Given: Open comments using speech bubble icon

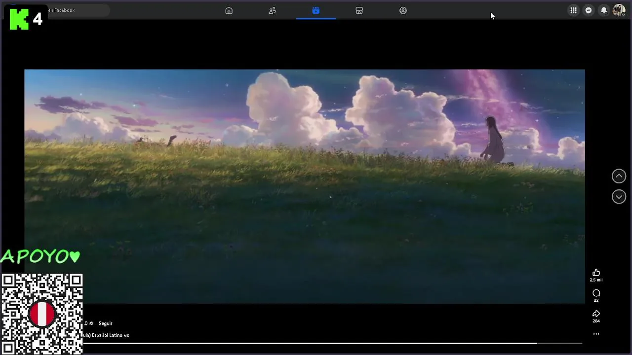Looking at the screenshot, I should click(596, 293).
